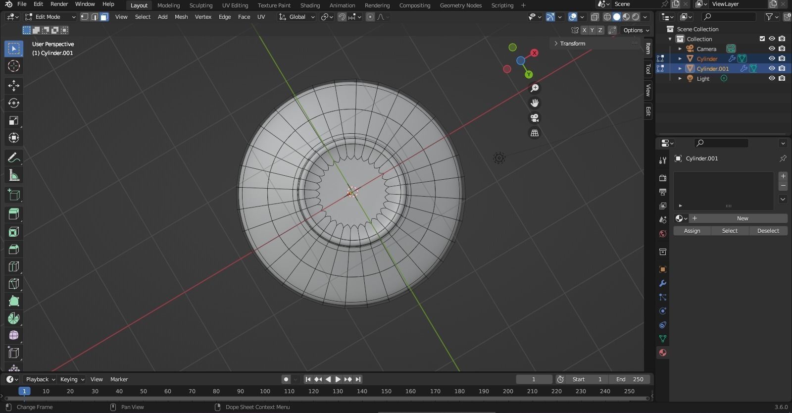Activate the Knife tool
The height and width of the screenshot is (413, 792).
[14, 284]
